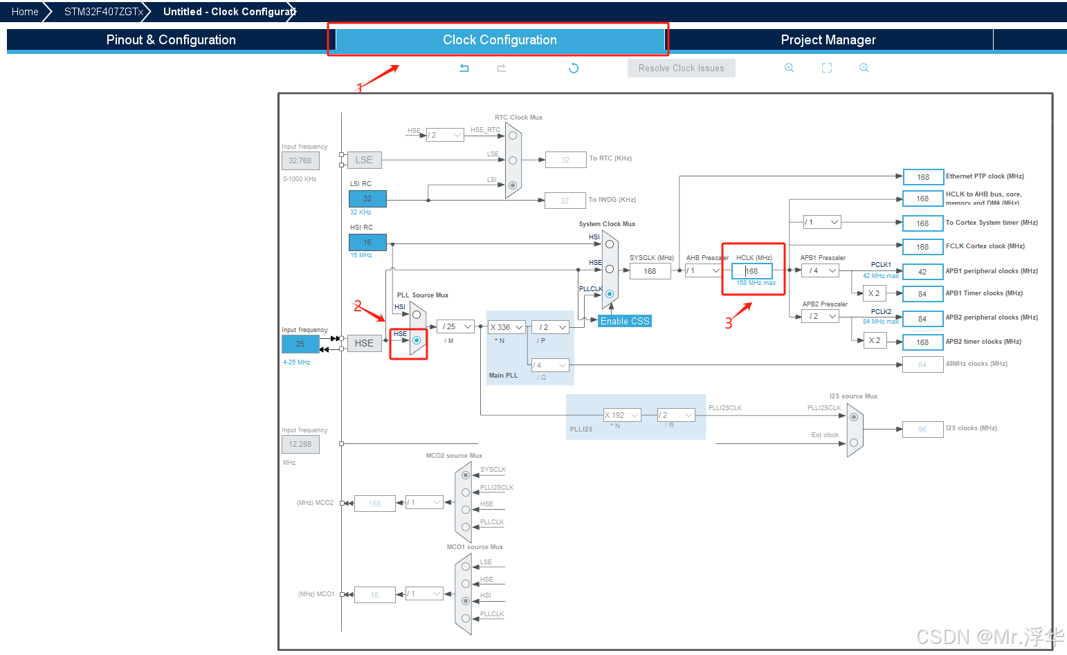Click the reset/refresh clock tree icon

(x=574, y=68)
